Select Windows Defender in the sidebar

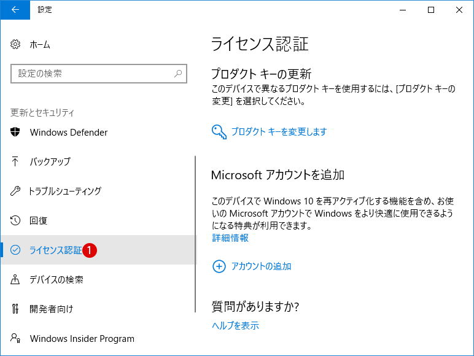69,133
